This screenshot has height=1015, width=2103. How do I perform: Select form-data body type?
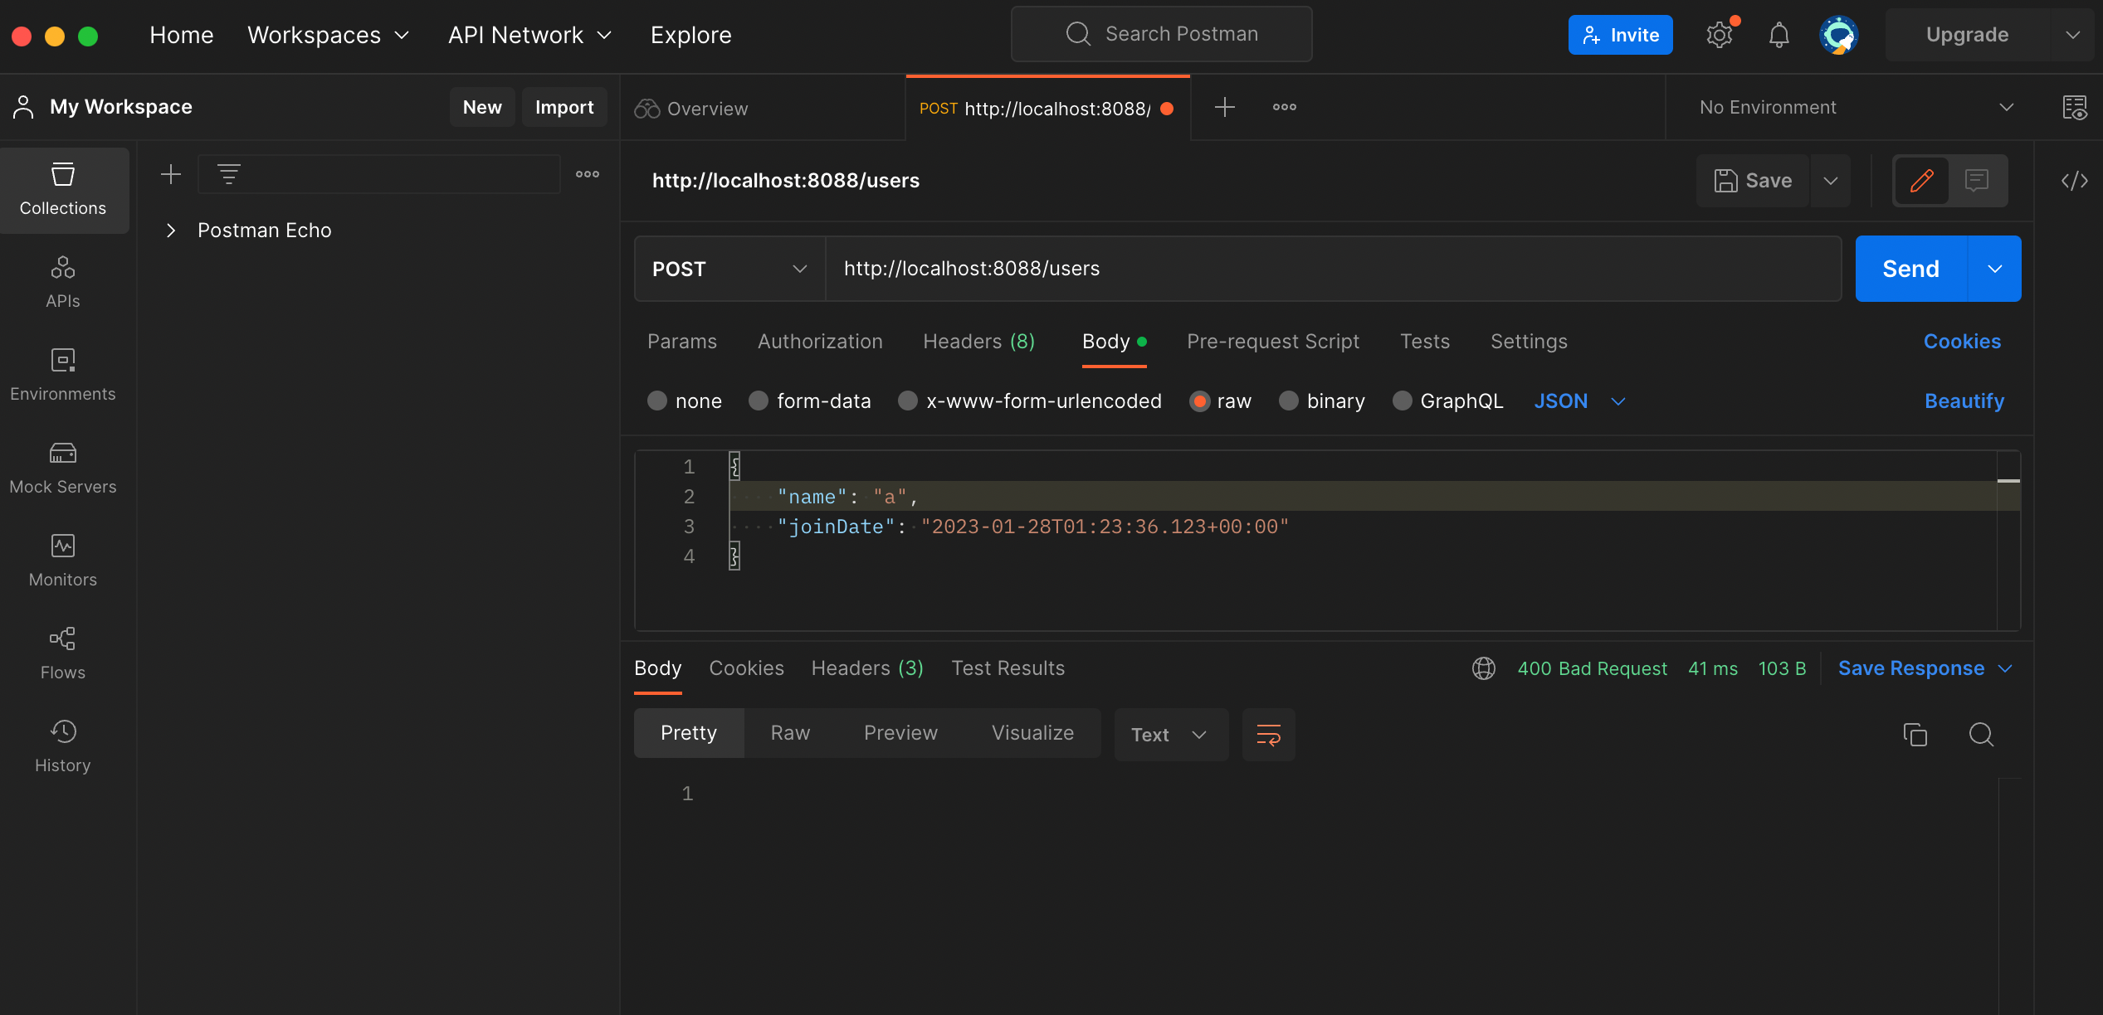pyautogui.click(x=759, y=401)
